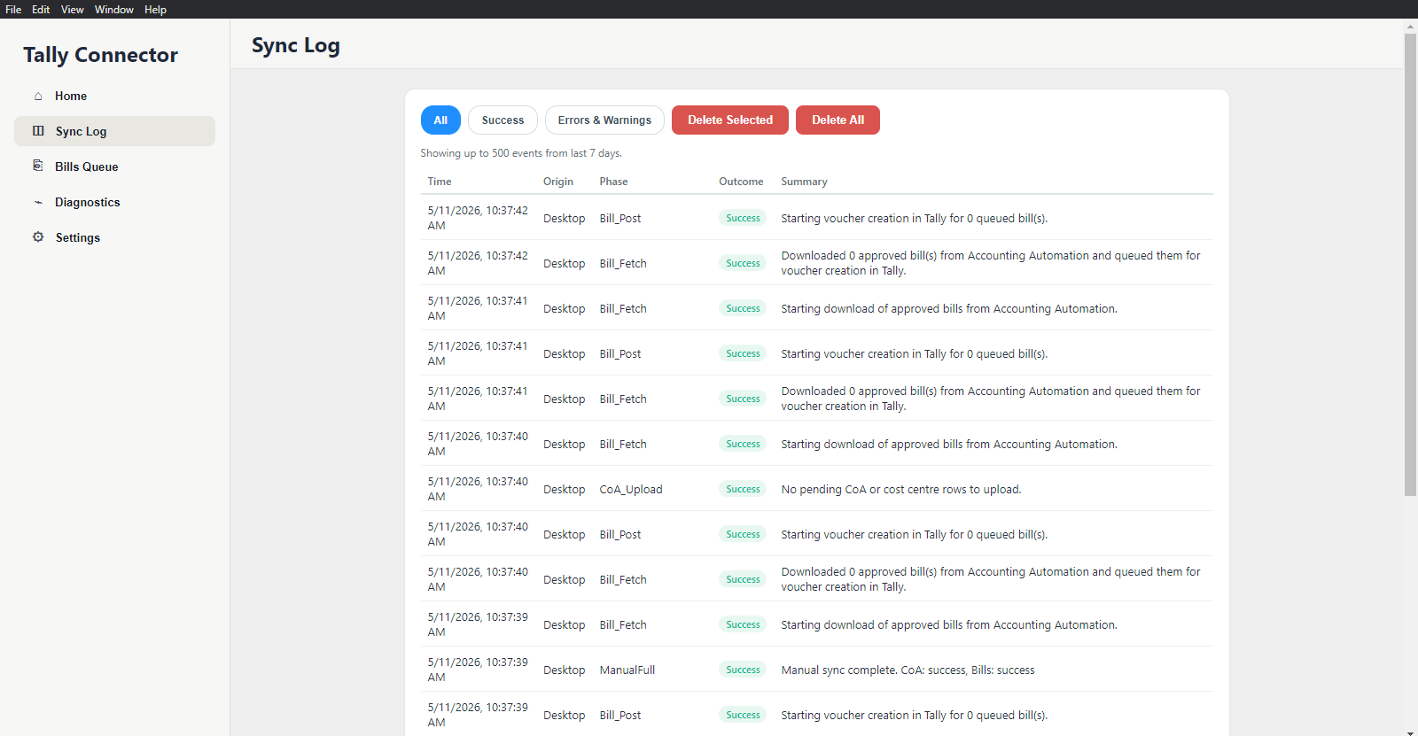Click the Home house icon in sidebar
The height and width of the screenshot is (736, 1418).
tap(38, 96)
